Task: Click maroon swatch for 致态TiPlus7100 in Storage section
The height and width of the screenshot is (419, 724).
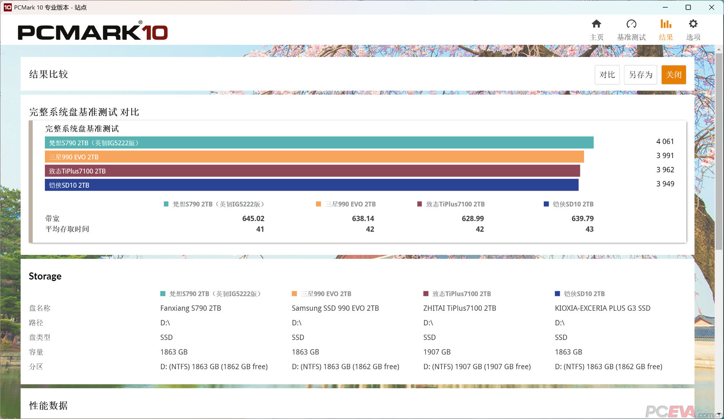Action: coord(426,294)
